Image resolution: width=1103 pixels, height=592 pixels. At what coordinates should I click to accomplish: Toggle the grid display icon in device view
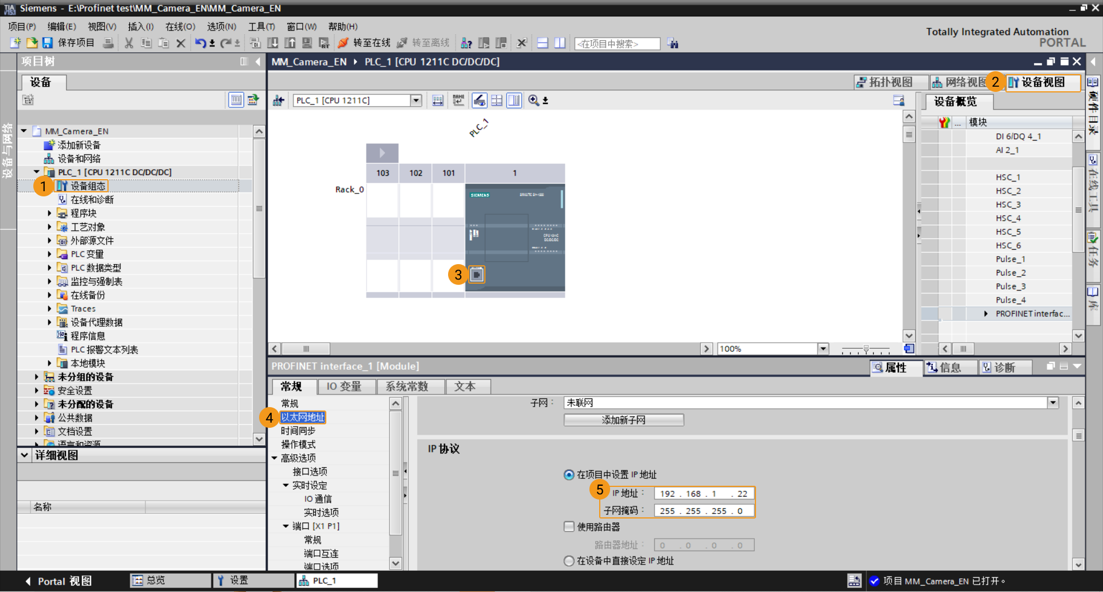pos(497,100)
